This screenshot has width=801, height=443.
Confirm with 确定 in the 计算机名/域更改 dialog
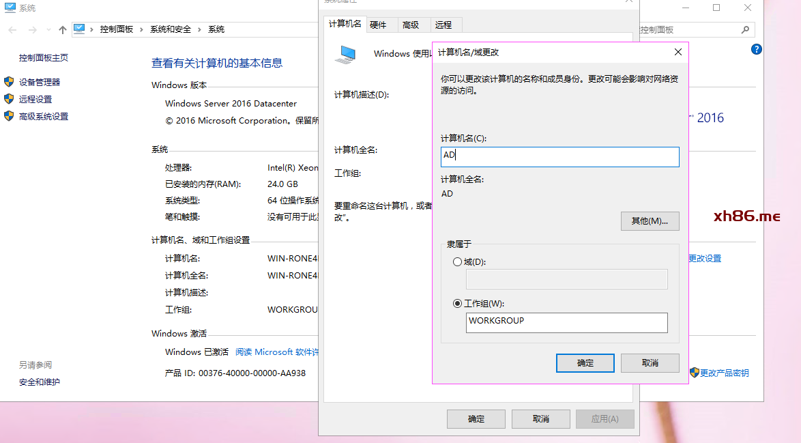[x=585, y=363]
